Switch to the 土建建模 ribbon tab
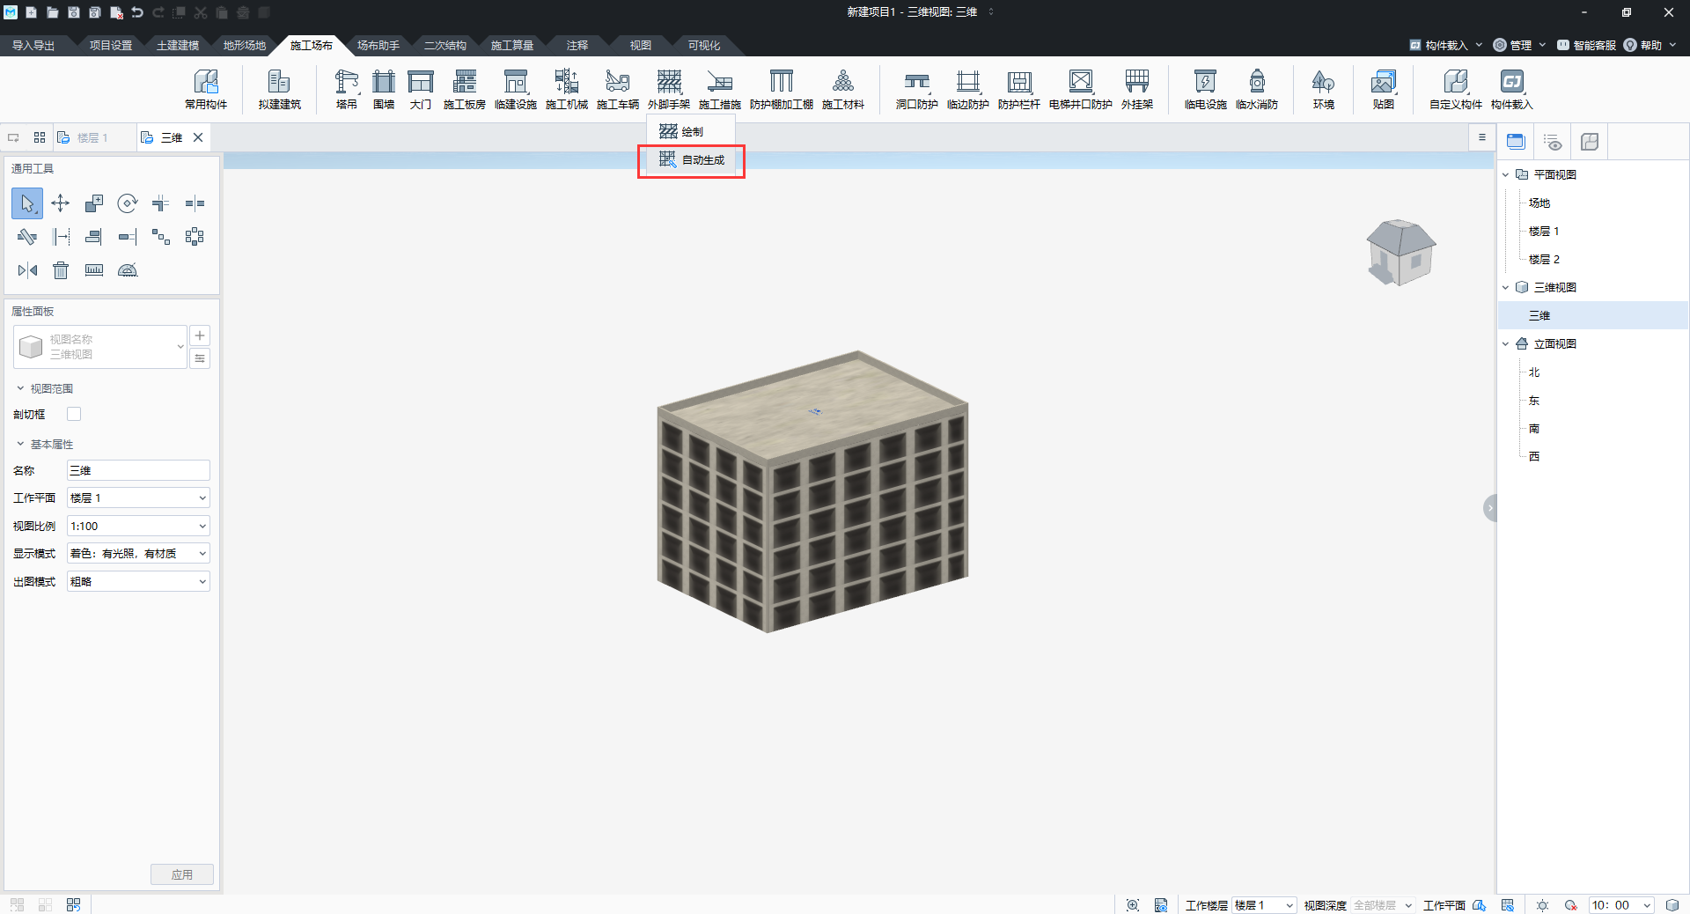Image resolution: width=1690 pixels, height=914 pixels. (178, 46)
